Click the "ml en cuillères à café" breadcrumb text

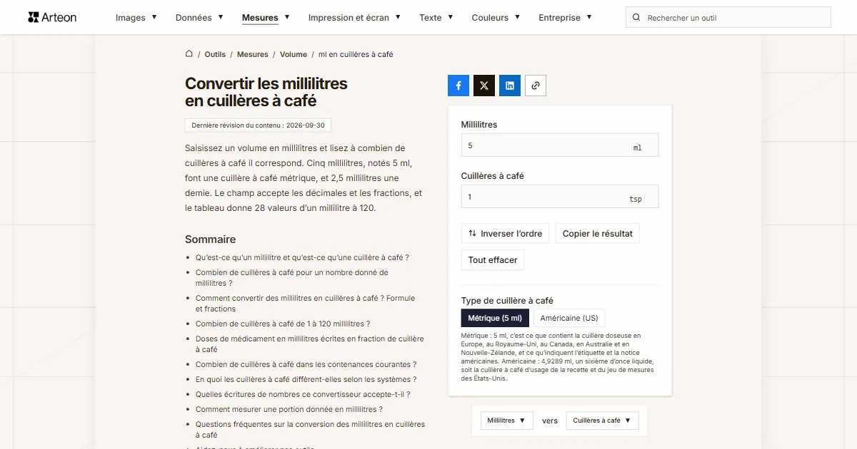tap(356, 54)
